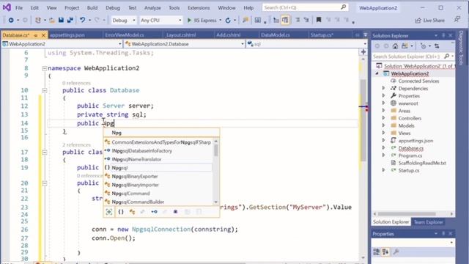Open the Live Share session button
The height and width of the screenshot is (264, 469).
(x=430, y=20)
